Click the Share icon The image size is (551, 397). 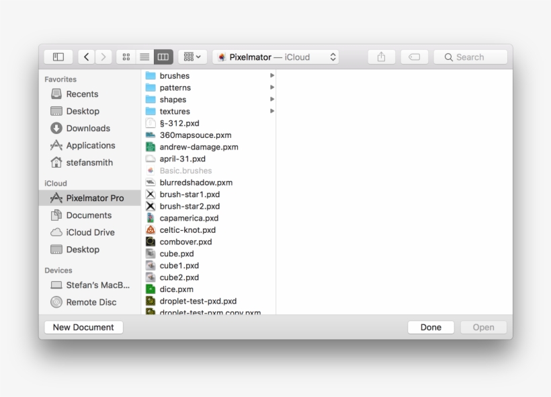tap(381, 57)
